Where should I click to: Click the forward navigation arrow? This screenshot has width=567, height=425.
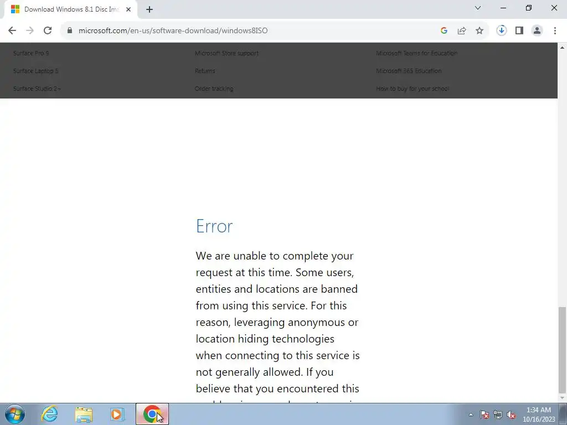tap(30, 31)
